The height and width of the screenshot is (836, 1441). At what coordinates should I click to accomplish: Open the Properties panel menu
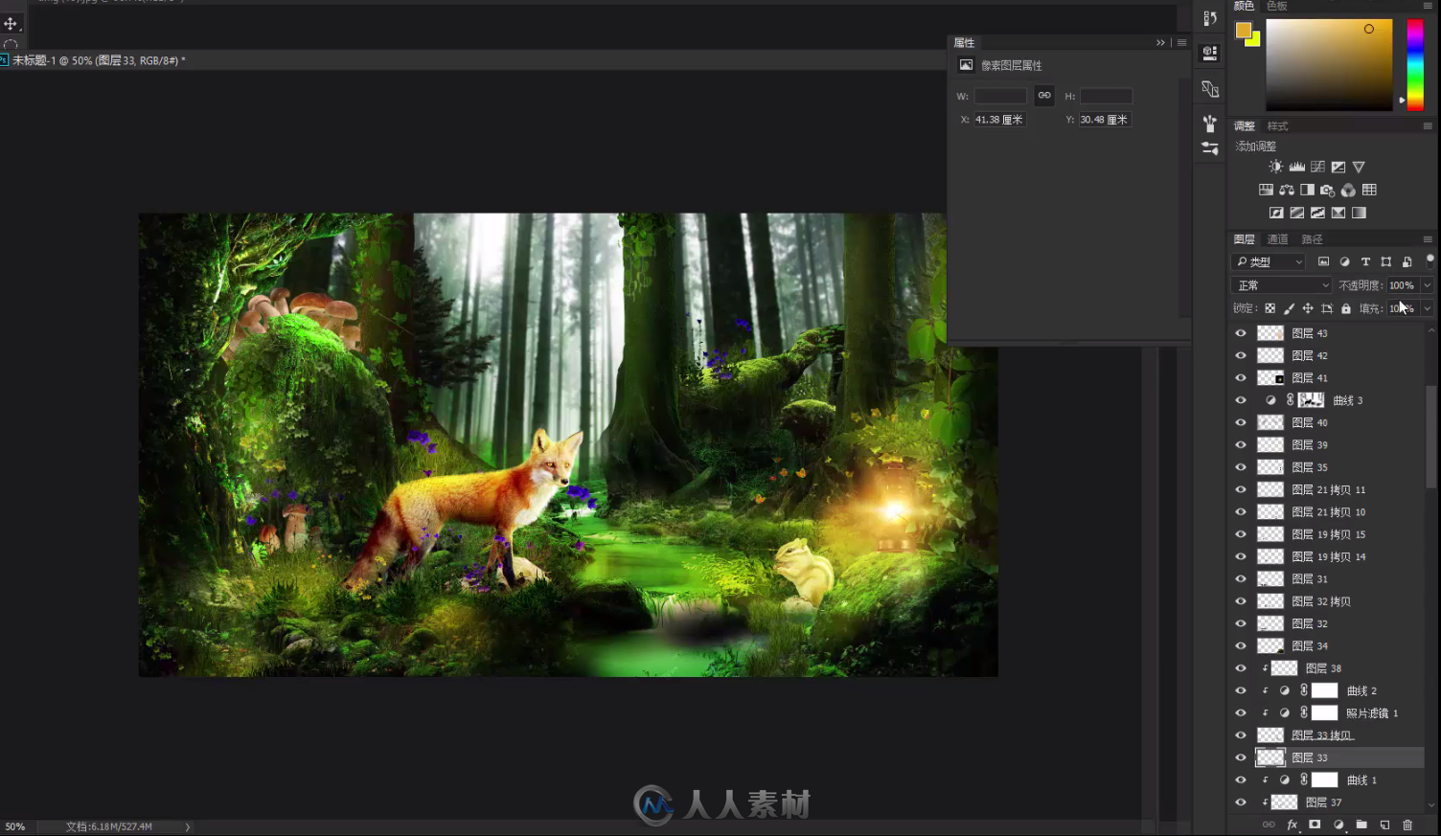coord(1182,43)
